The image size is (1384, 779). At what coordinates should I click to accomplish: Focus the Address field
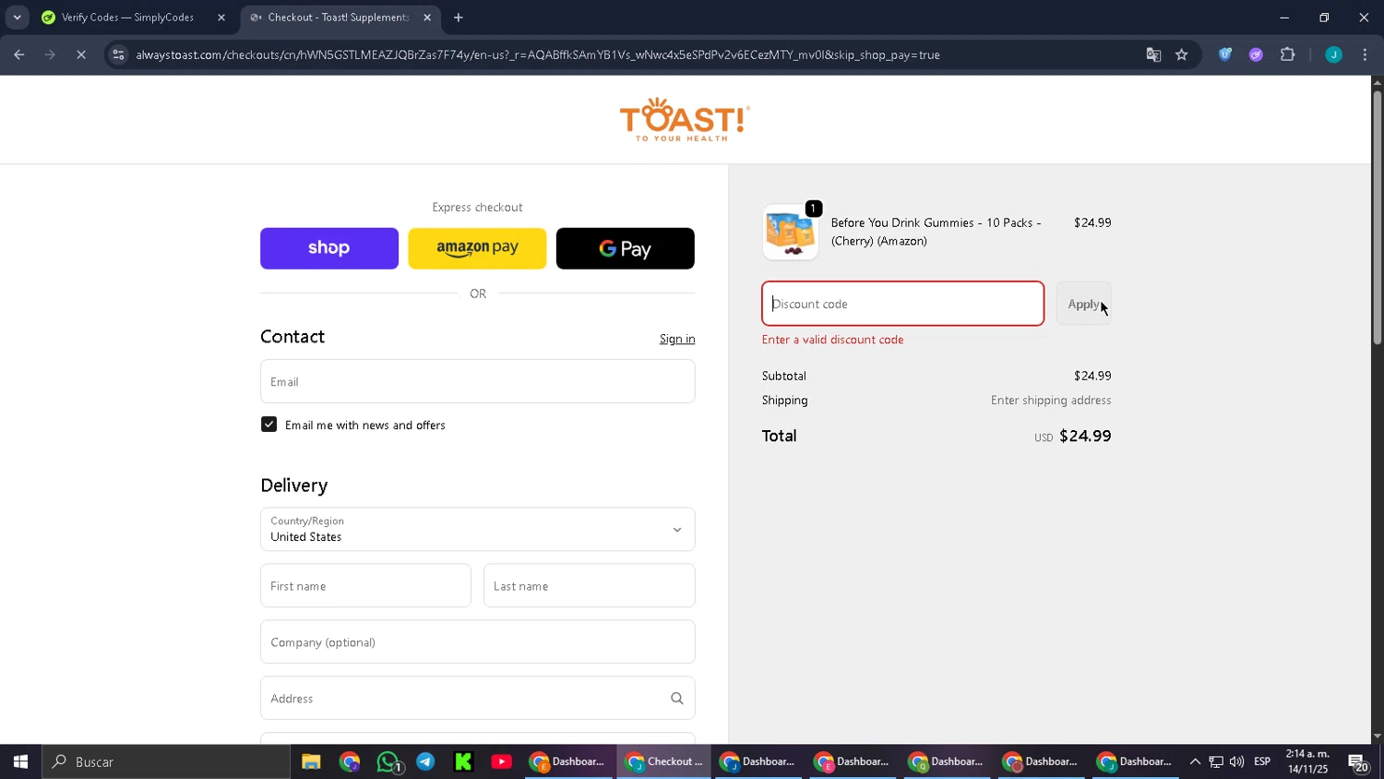point(478,699)
